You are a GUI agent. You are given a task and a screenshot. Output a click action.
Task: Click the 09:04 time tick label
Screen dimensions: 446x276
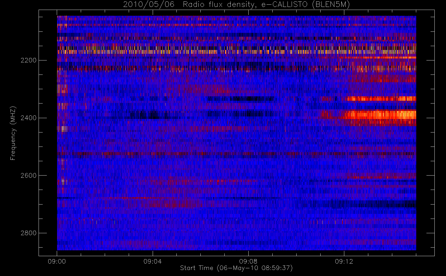tap(152, 261)
